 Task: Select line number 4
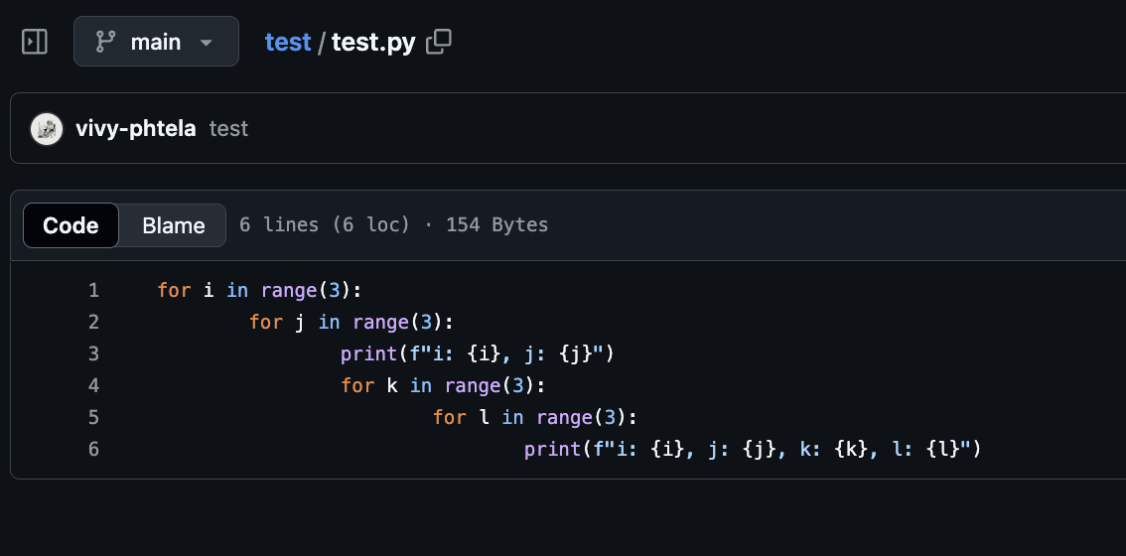click(x=93, y=386)
